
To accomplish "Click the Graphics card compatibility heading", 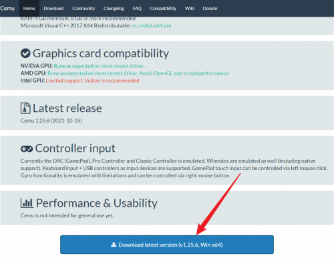I will click(101, 53).
